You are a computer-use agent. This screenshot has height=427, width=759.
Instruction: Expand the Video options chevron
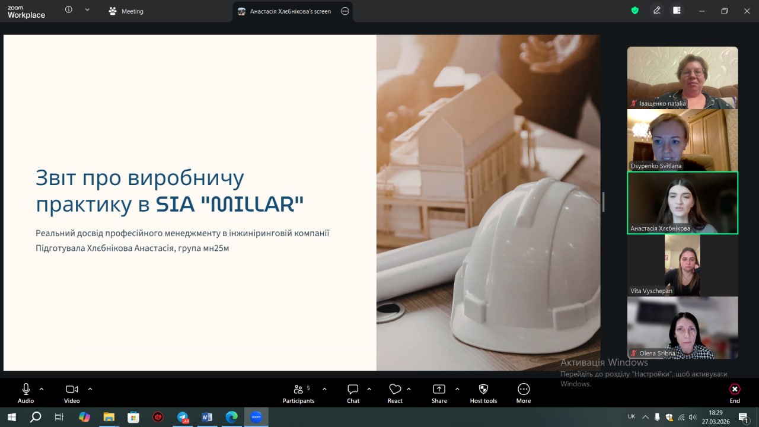tap(90, 389)
